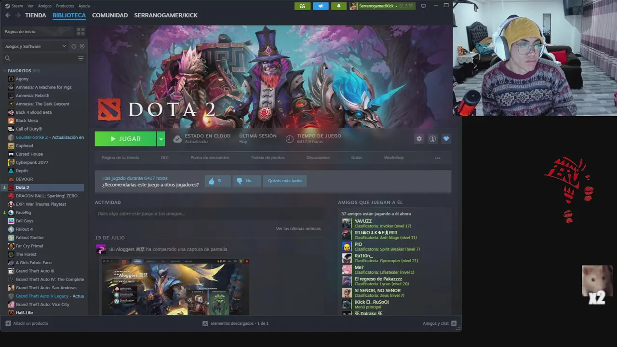Screen dimensions: 617x347
Task: Open Serranogamer/Kick account dropdown
Action: [382, 6]
